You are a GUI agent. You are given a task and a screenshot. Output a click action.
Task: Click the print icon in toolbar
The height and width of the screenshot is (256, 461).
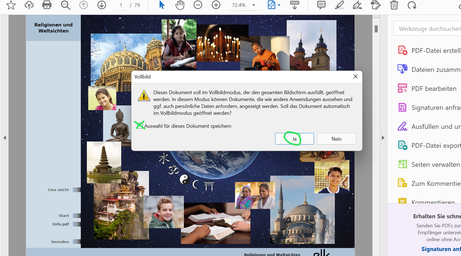click(x=47, y=5)
